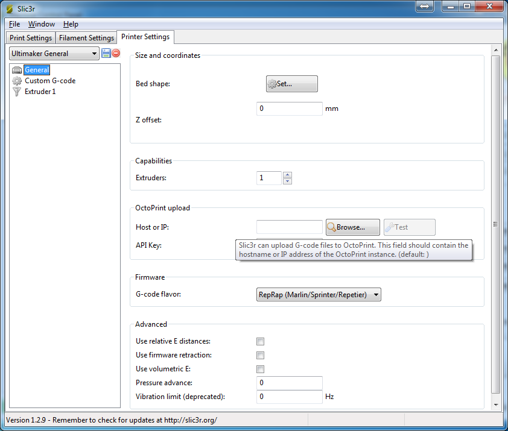
Task: Open the Custom G-code page
Action: coord(50,81)
